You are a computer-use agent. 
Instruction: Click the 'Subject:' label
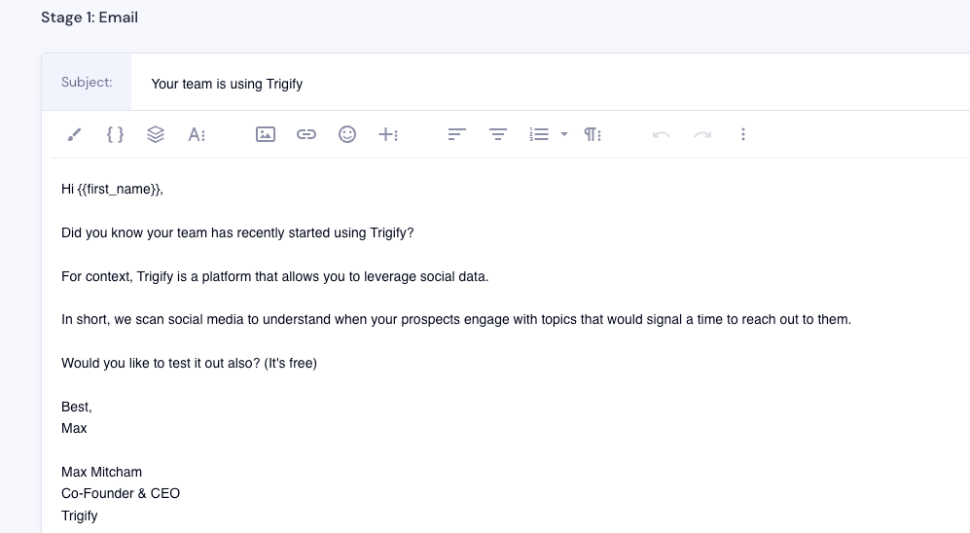coord(87,83)
